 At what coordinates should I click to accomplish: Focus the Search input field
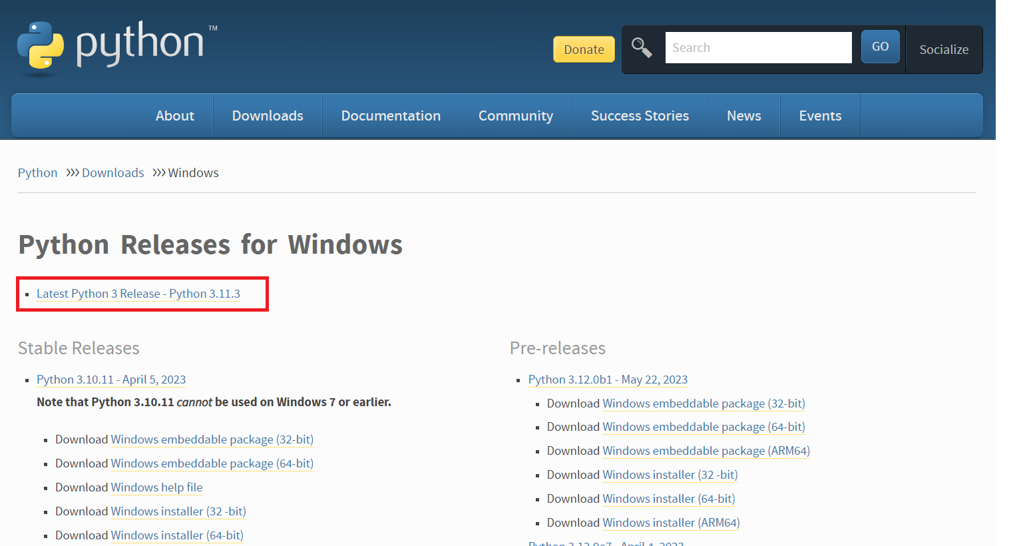(758, 48)
